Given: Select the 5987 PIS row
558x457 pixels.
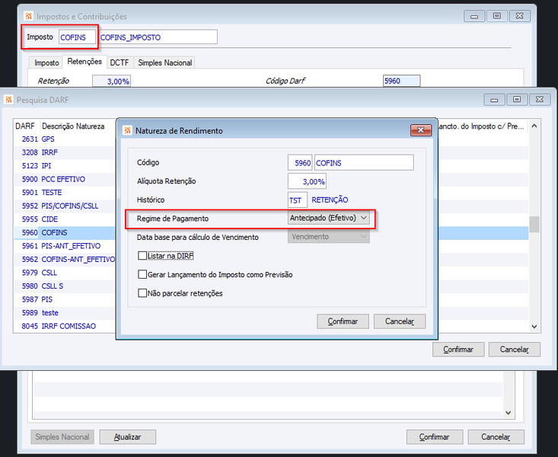Looking at the screenshot, I should pyautogui.click(x=65, y=299).
